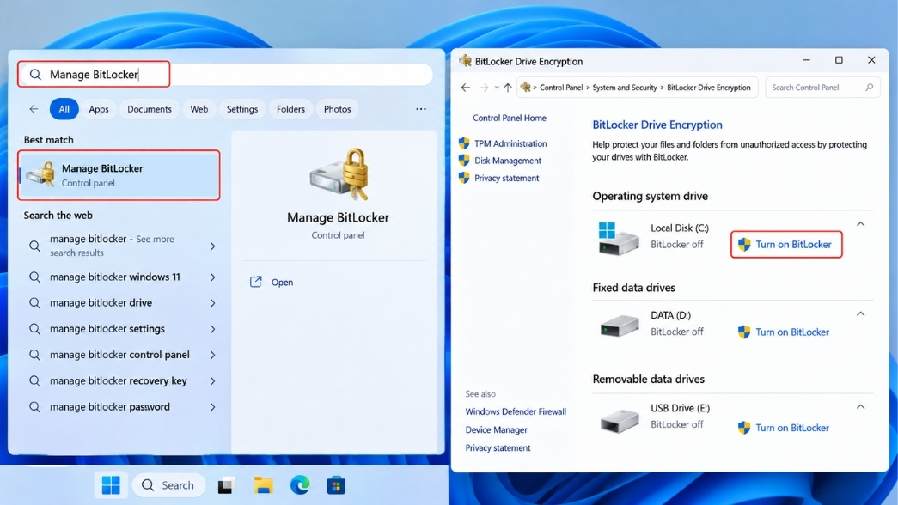The width and height of the screenshot is (898, 505).
Task: Launch File Explorer from the taskbar
Action: [264, 485]
